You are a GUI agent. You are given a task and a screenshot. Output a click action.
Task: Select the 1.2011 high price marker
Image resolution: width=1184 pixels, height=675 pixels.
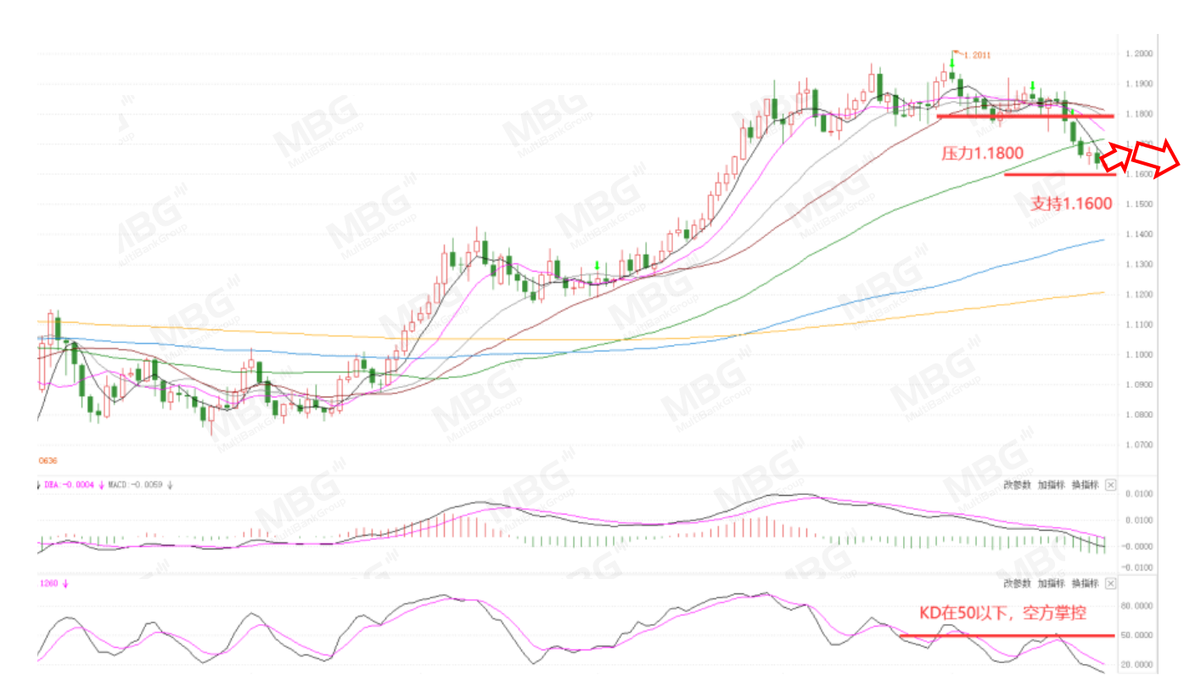click(x=977, y=55)
